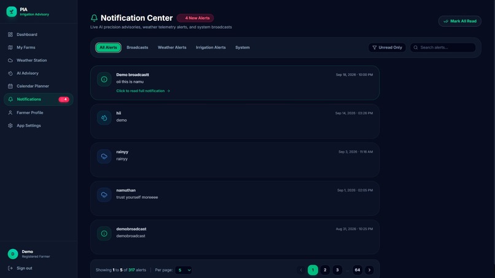Click the Sep 18, 2026 timestamp
Image resolution: width=495 pixels, height=278 pixels.
point(354,75)
